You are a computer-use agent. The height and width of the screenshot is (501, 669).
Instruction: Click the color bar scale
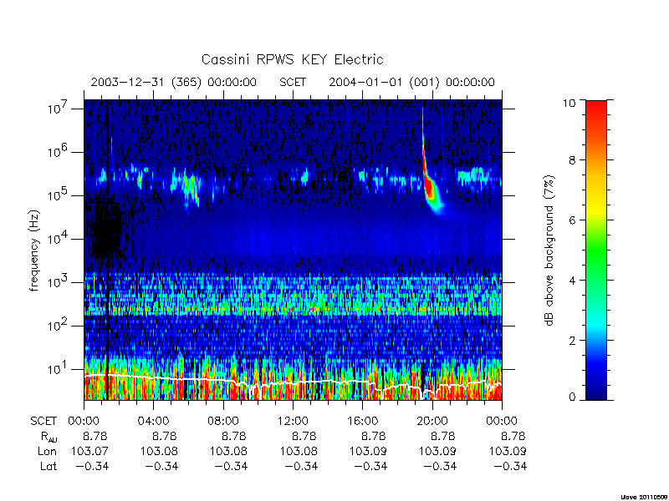point(596,250)
